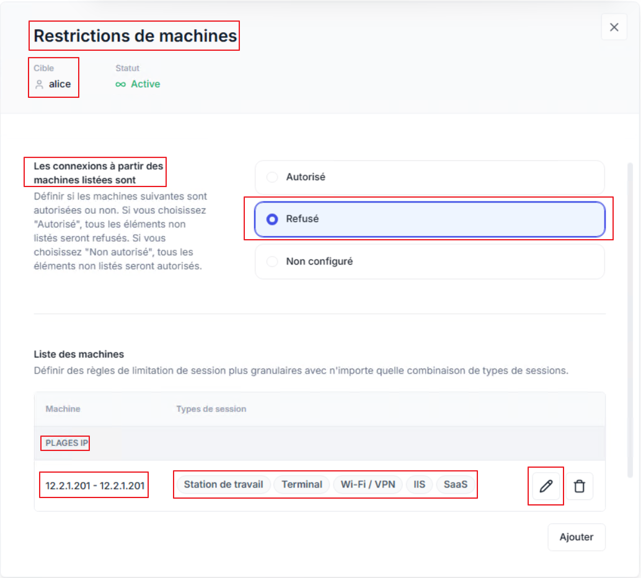
Task: Click the Ajouter button
Action: [576, 537]
